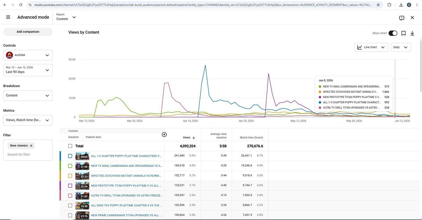Open ALL 1-5 CHAPTER POPPY PLAYTIME video link
The height and width of the screenshot is (220, 422).
coord(126,156)
